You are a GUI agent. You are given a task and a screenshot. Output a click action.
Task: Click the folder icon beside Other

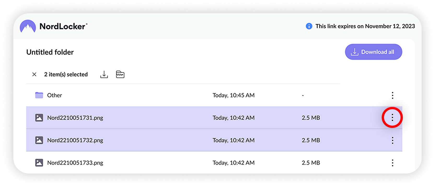(x=39, y=95)
